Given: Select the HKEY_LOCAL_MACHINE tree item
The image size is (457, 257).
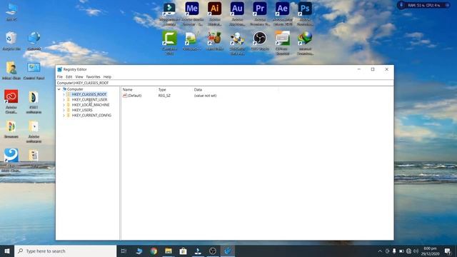Looking at the screenshot, I should click(x=91, y=105).
